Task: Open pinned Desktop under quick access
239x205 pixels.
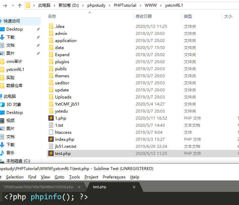Action: (x=14, y=29)
